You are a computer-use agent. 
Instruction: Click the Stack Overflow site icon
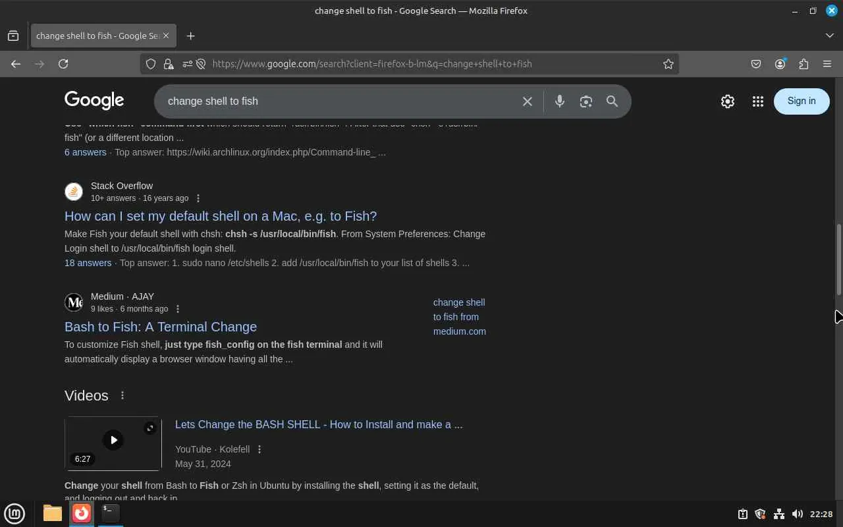tap(74, 192)
